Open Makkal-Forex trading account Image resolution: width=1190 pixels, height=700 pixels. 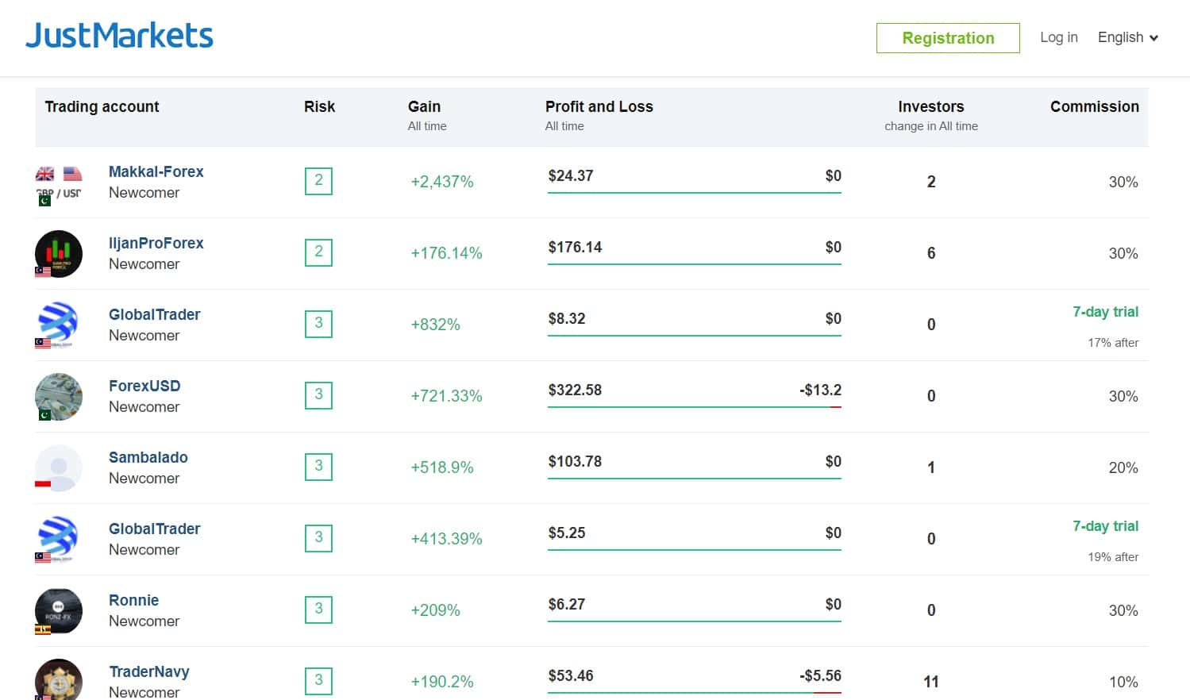(156, 171)
